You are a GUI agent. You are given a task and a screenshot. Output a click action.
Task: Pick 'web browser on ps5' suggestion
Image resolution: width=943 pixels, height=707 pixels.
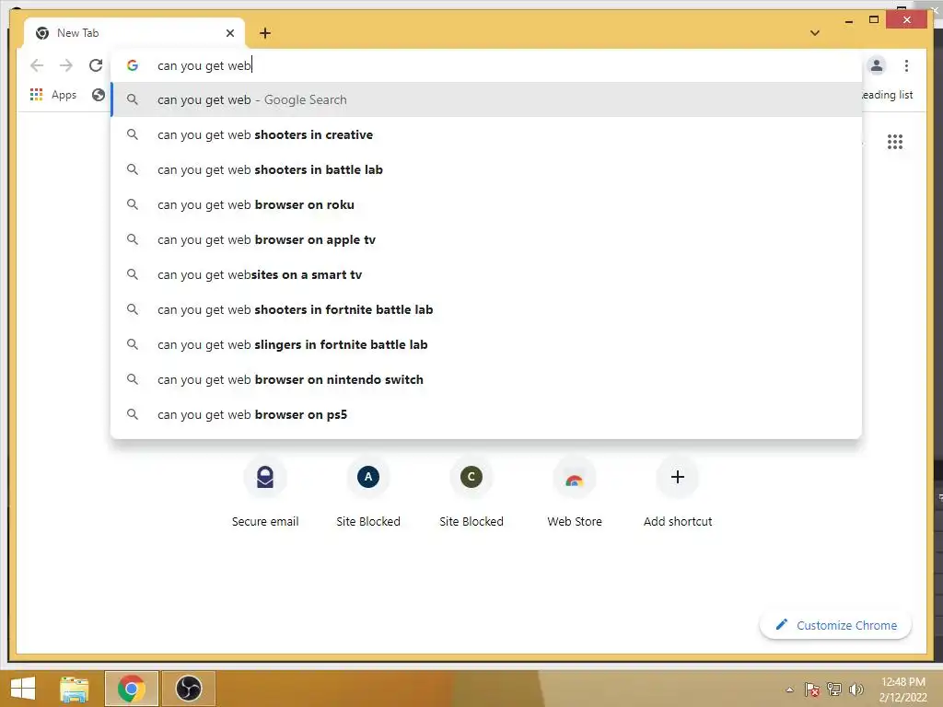coord(486,414)
